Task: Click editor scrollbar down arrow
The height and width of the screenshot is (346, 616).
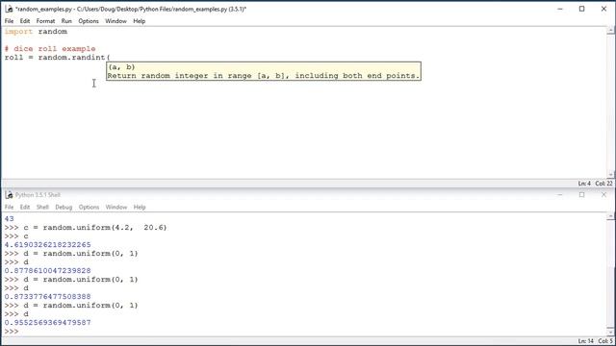Action: 611,175
